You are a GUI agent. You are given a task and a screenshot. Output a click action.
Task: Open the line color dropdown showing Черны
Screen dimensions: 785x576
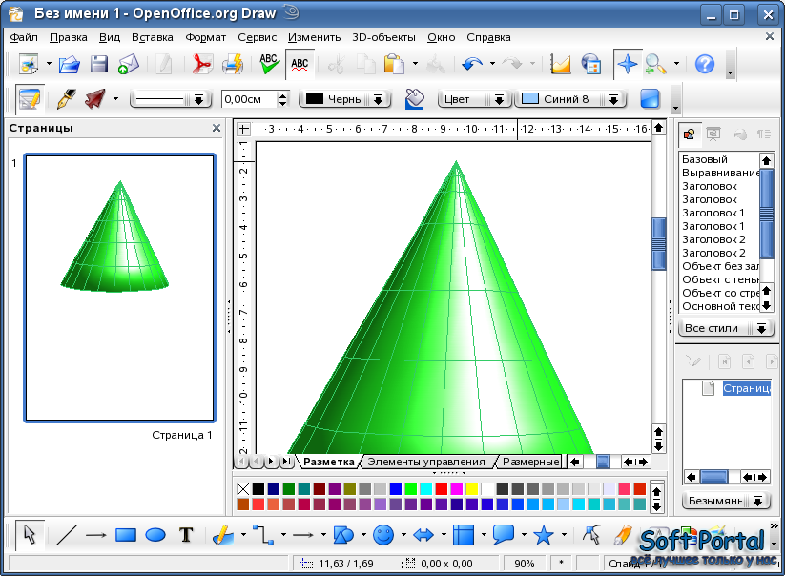point(380,99)
